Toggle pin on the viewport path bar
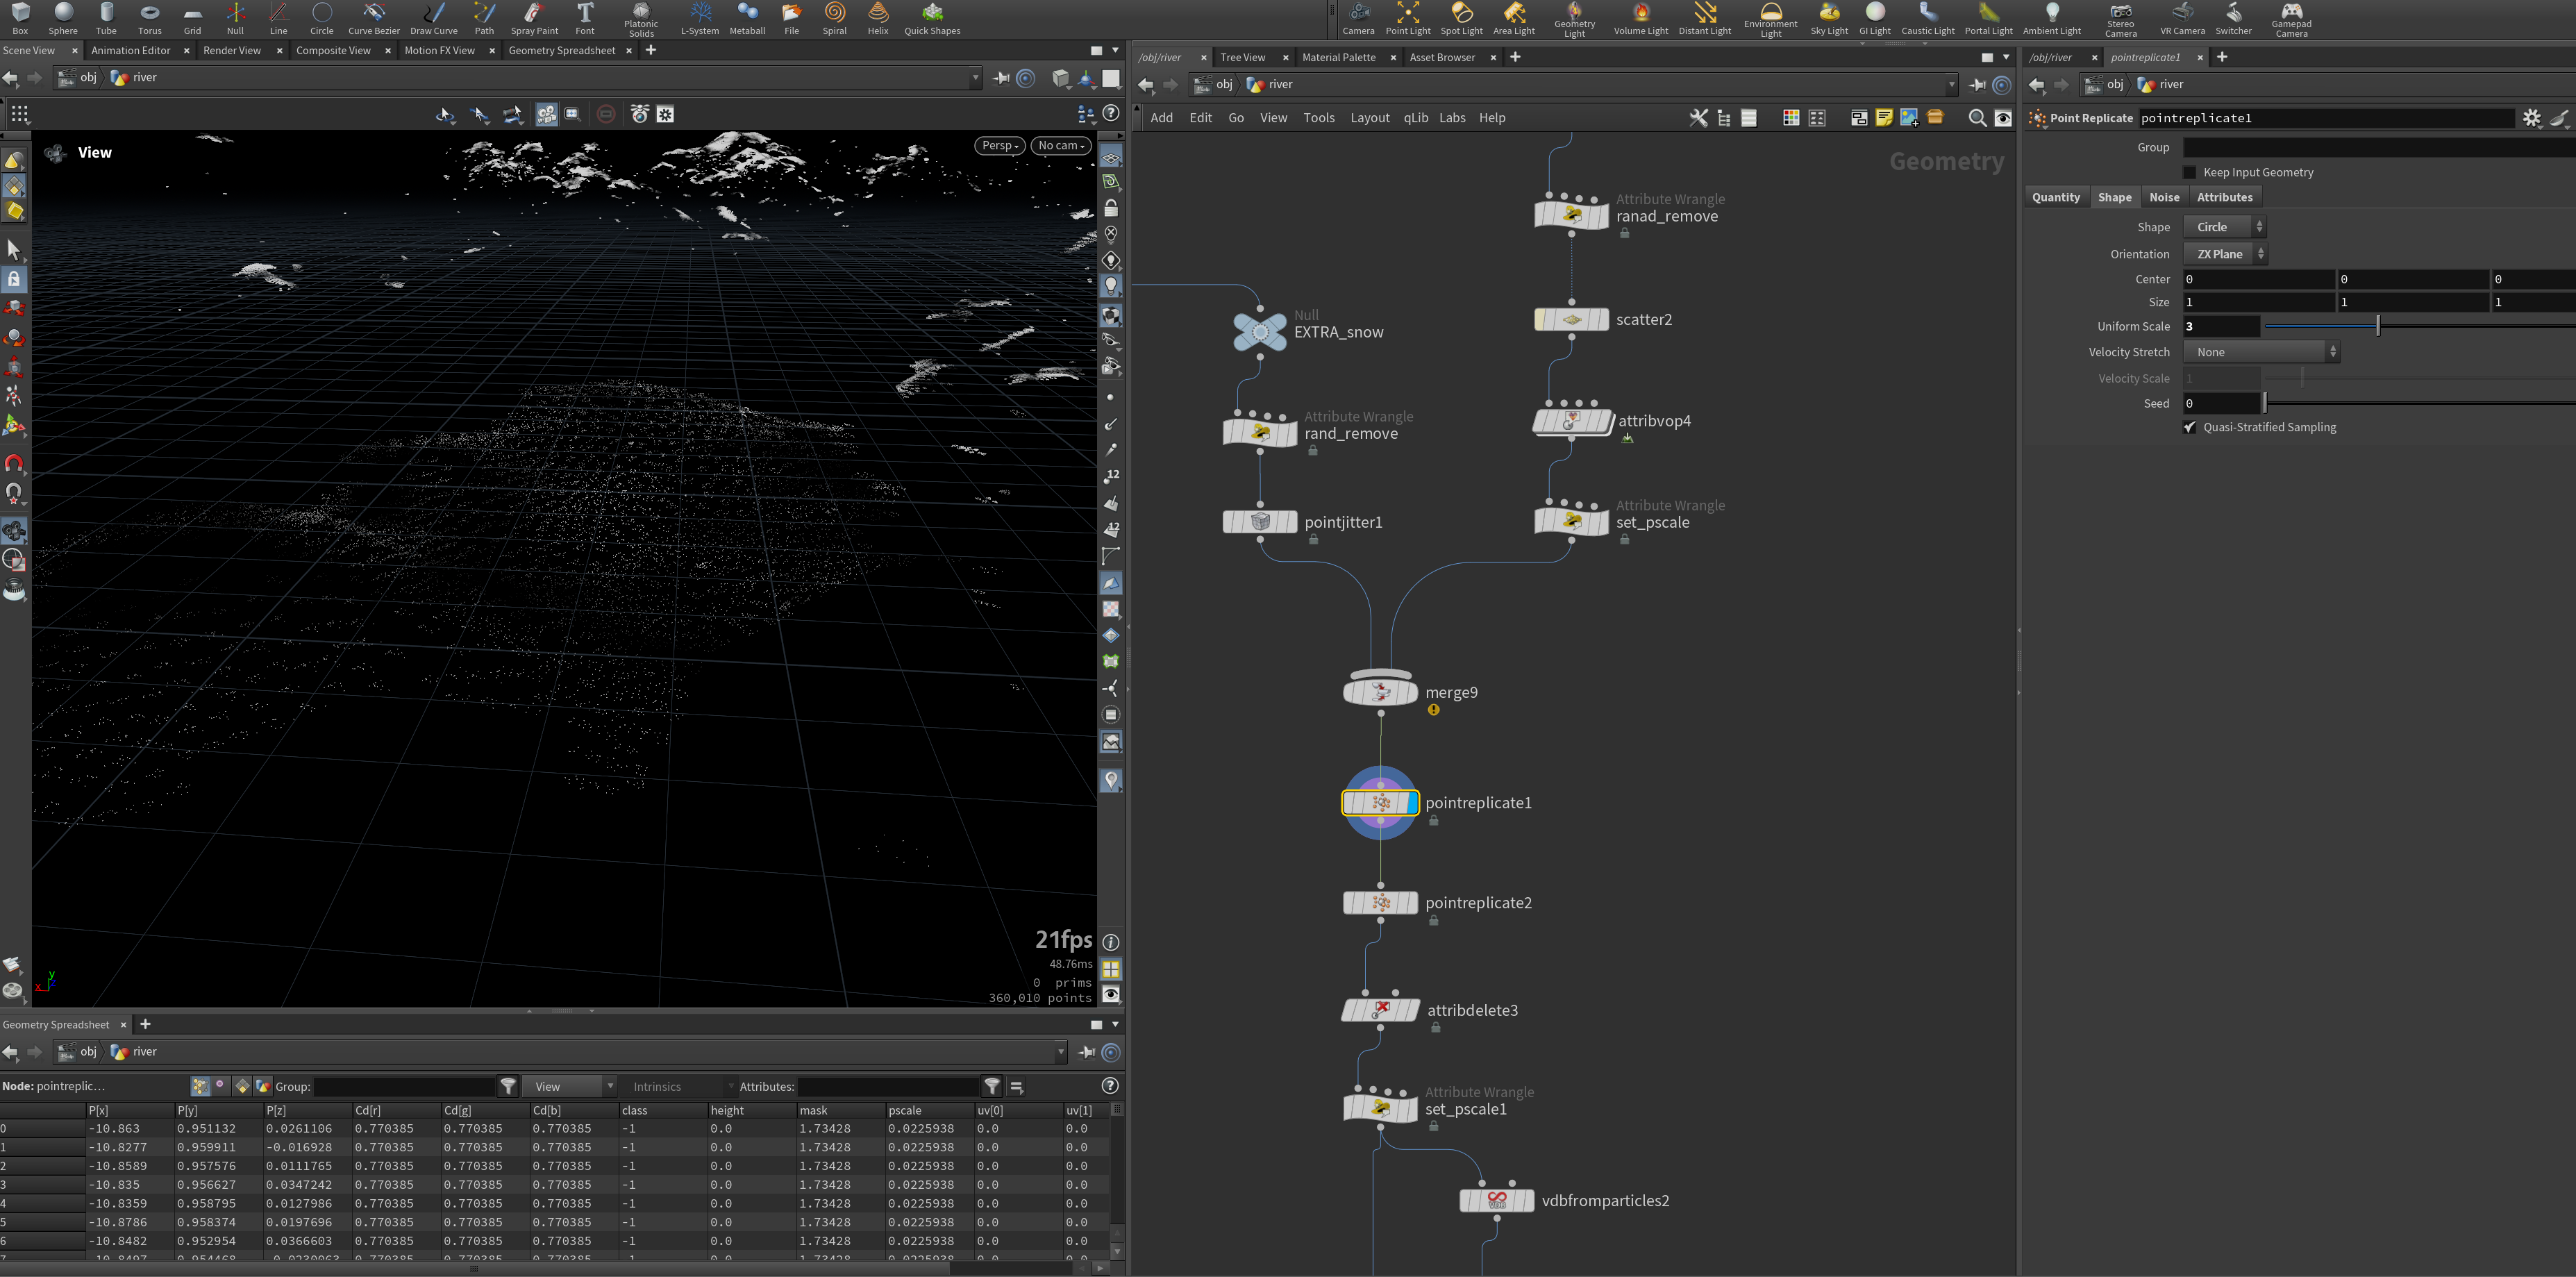 point(1001,78)
